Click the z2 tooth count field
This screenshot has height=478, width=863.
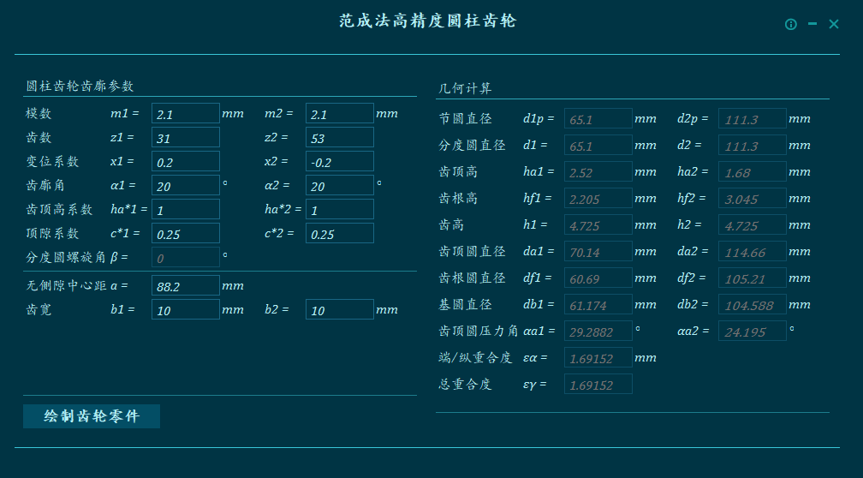340,138
